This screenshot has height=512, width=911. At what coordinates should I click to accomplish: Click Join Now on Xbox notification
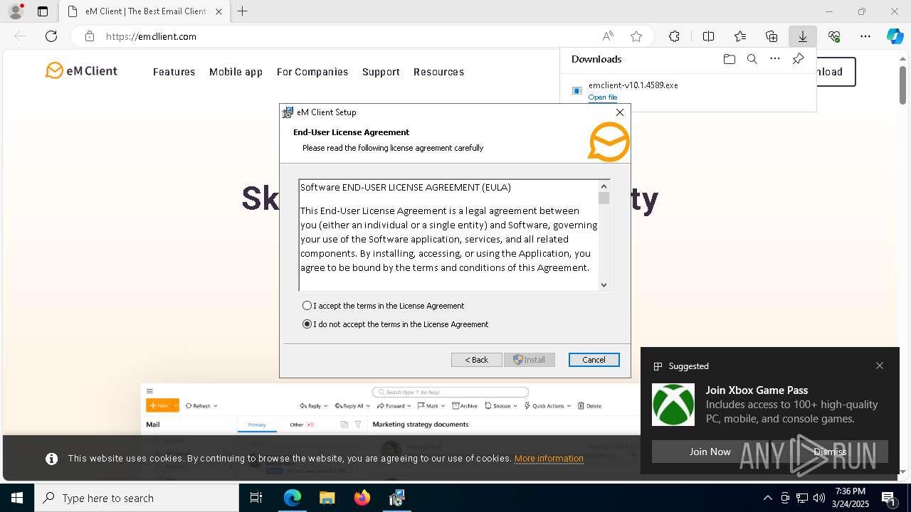pos(710,452)
